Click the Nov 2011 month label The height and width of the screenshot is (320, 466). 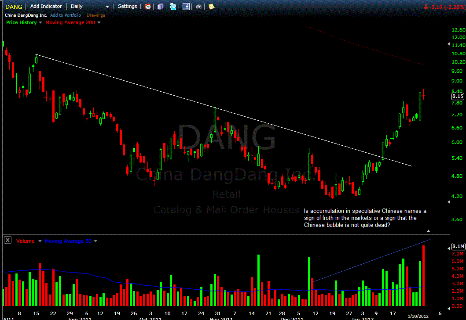tap(221, 319)
